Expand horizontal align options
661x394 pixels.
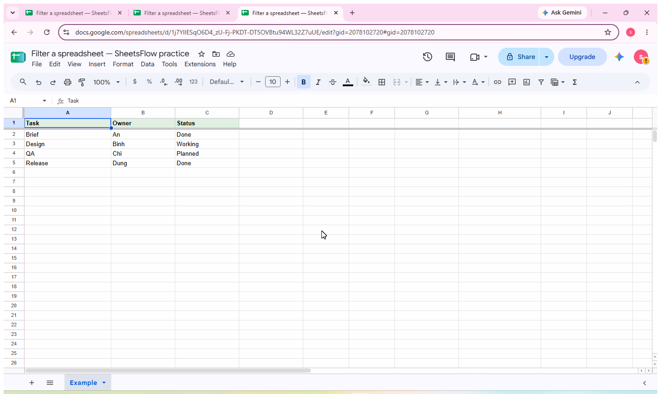(422, 82)
